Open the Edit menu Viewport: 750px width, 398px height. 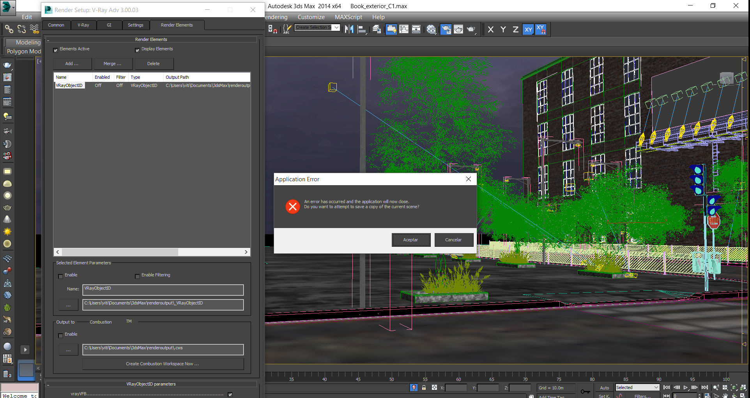click(x=27, y=17)
